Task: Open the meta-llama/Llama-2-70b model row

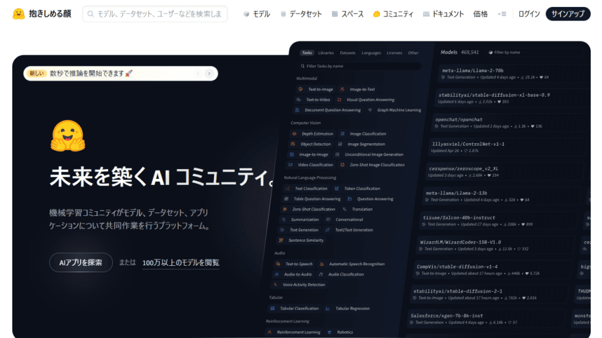Action: point(514,73)
